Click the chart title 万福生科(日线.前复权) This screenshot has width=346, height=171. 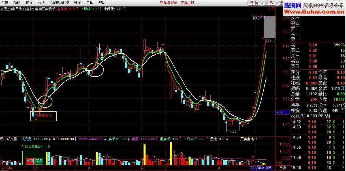17,9
